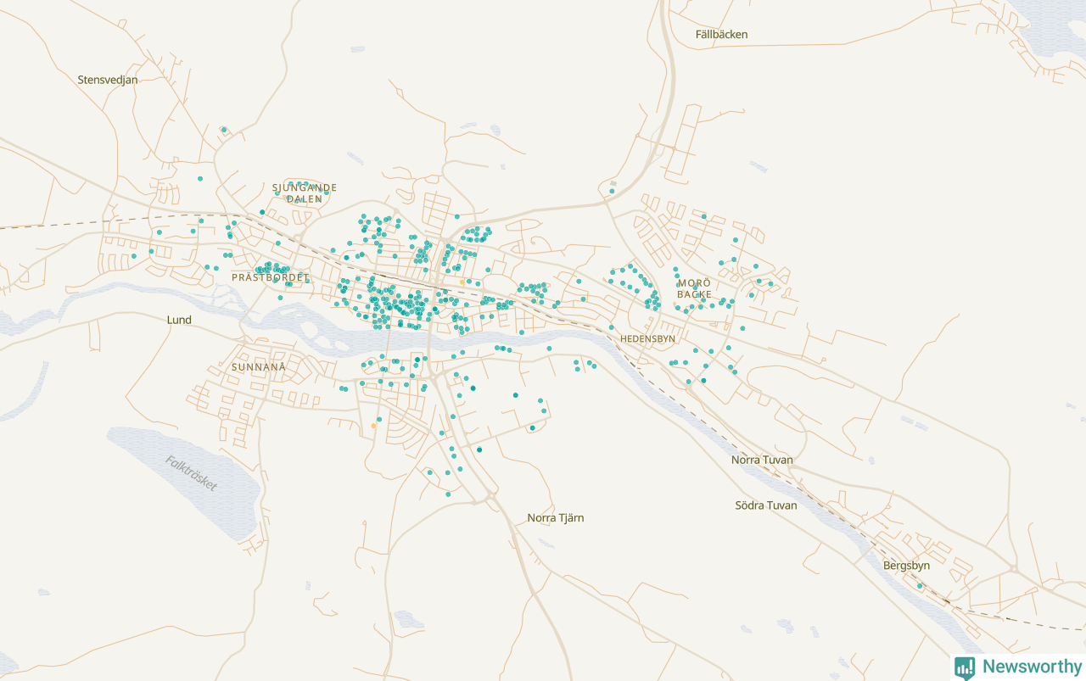Click the Morö Backe district label

point(694,288)
